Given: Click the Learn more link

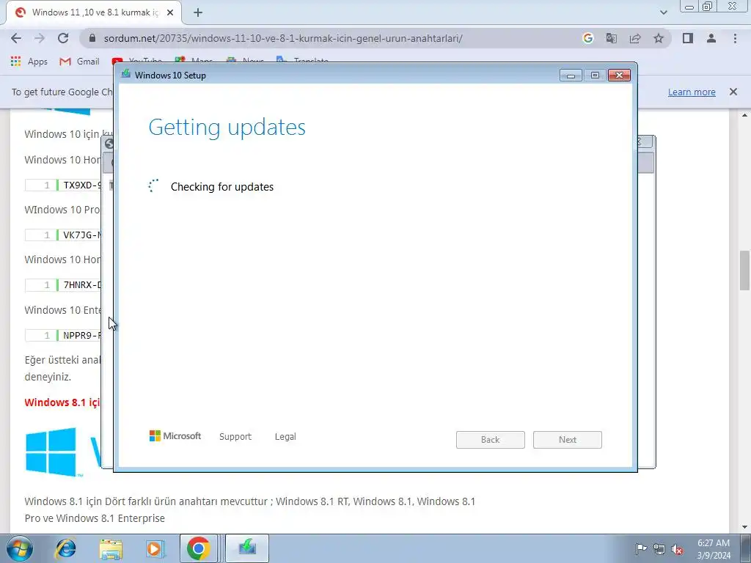Looking at the screenshot, I should pyautogui.click(x=692, y=92).
